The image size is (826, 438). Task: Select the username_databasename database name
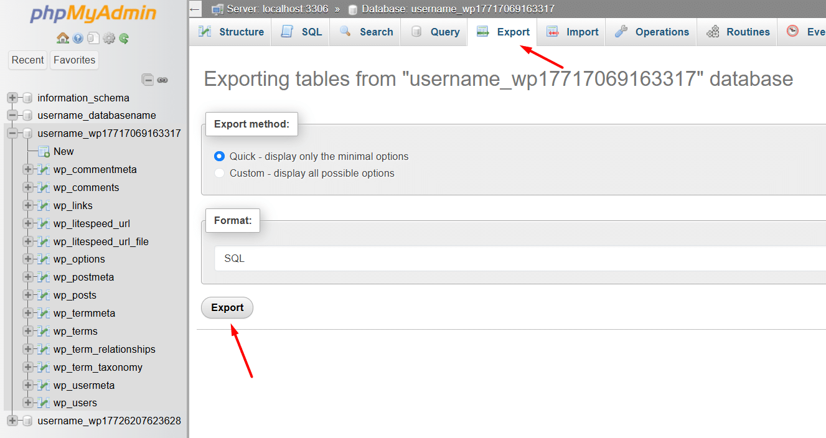96,115
